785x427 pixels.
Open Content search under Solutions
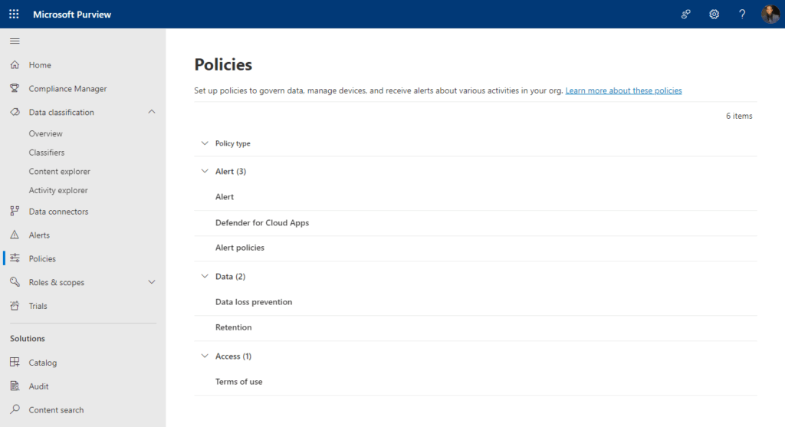click(x=56, y=409)
